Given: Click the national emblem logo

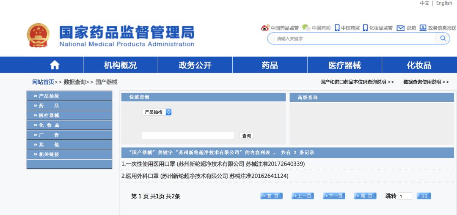Looking at the screenshot, I should (38, 35).
